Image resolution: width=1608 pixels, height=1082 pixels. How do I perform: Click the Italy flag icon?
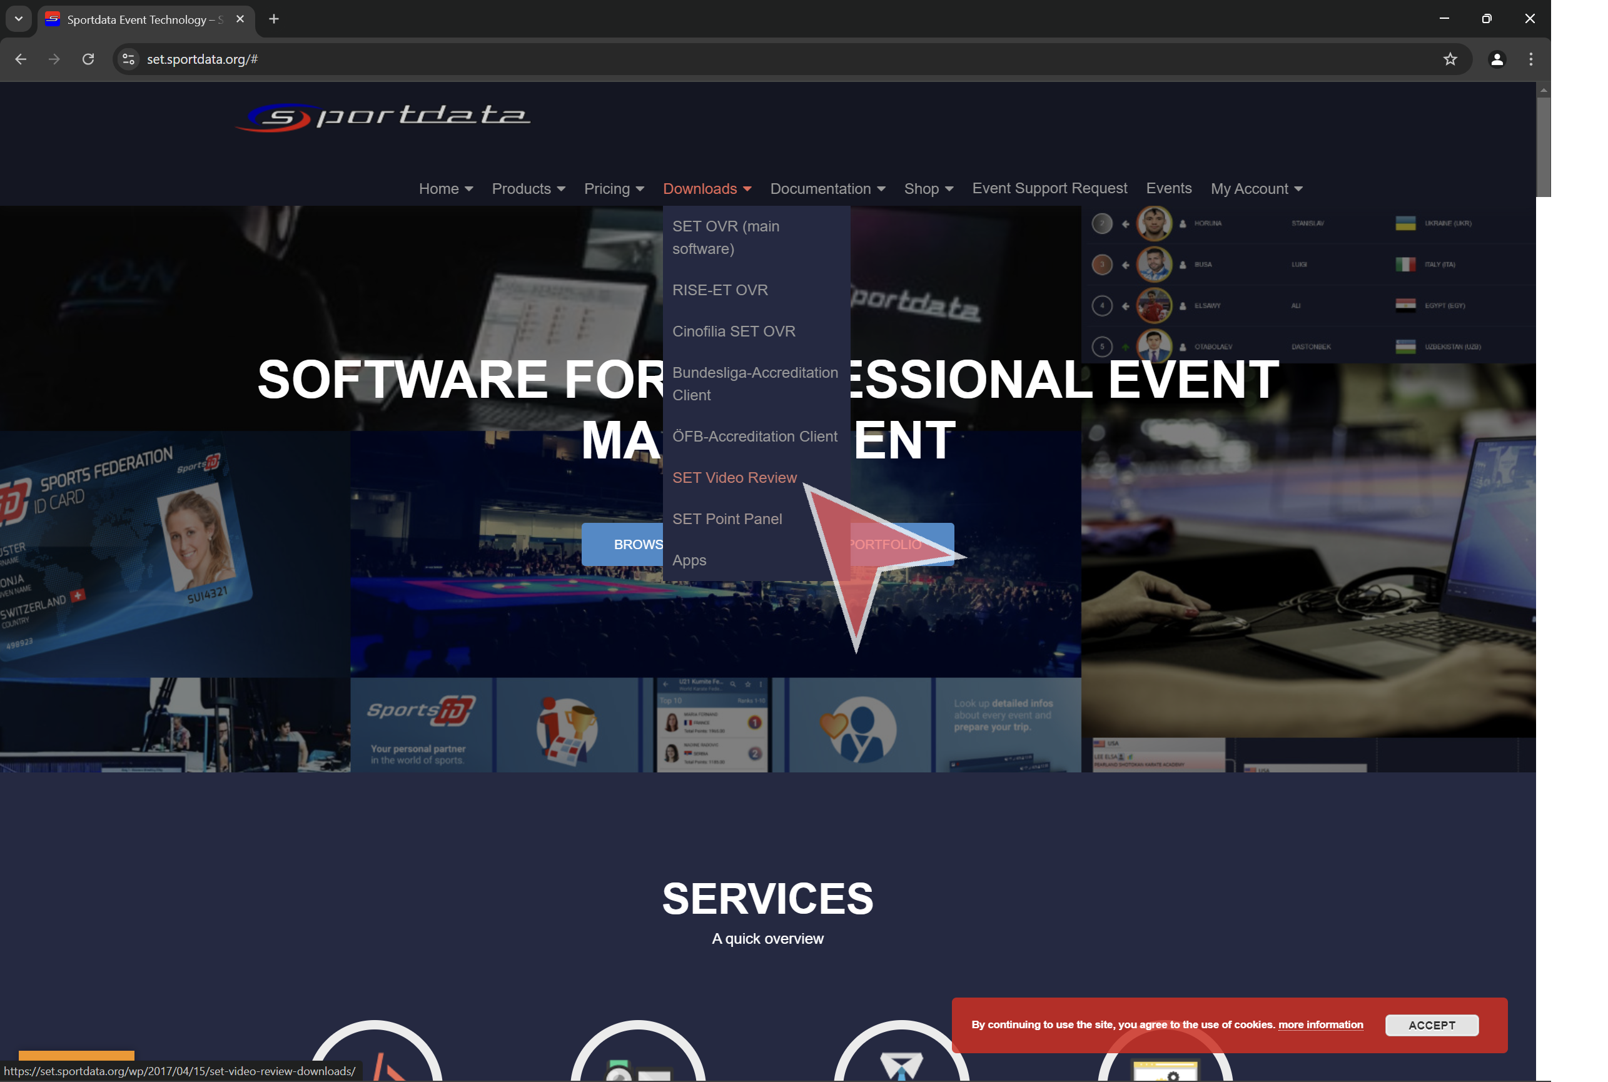point(1405,265)
